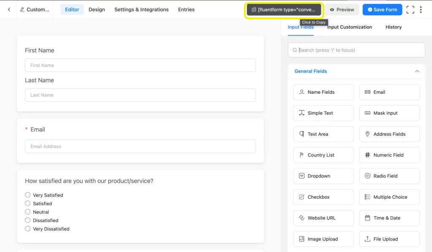432x252 pixels.
Task: Add an Email field
Action: (x=389, y=92)
